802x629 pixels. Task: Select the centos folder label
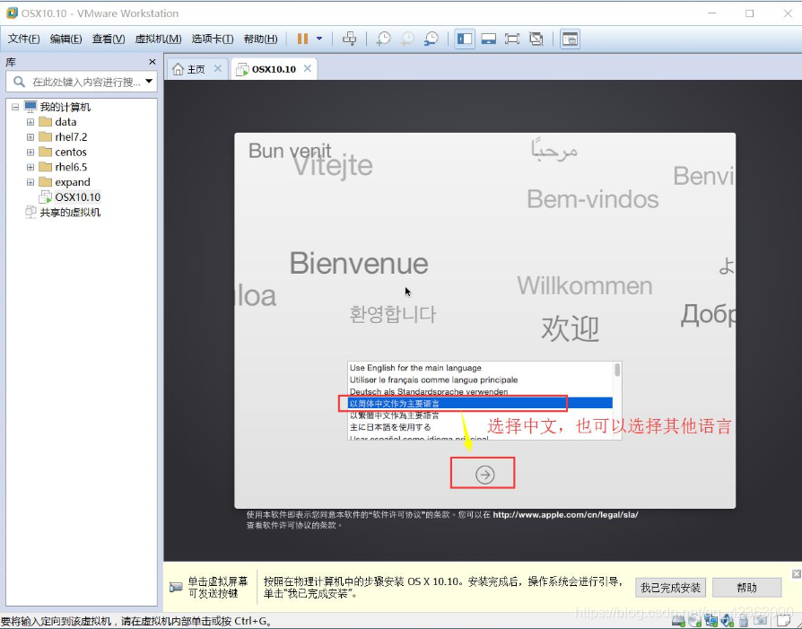coord(71,152)
